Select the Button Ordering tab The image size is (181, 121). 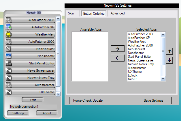94,14
